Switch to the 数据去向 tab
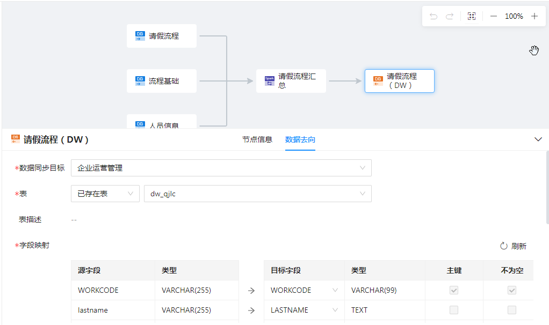 300,139
